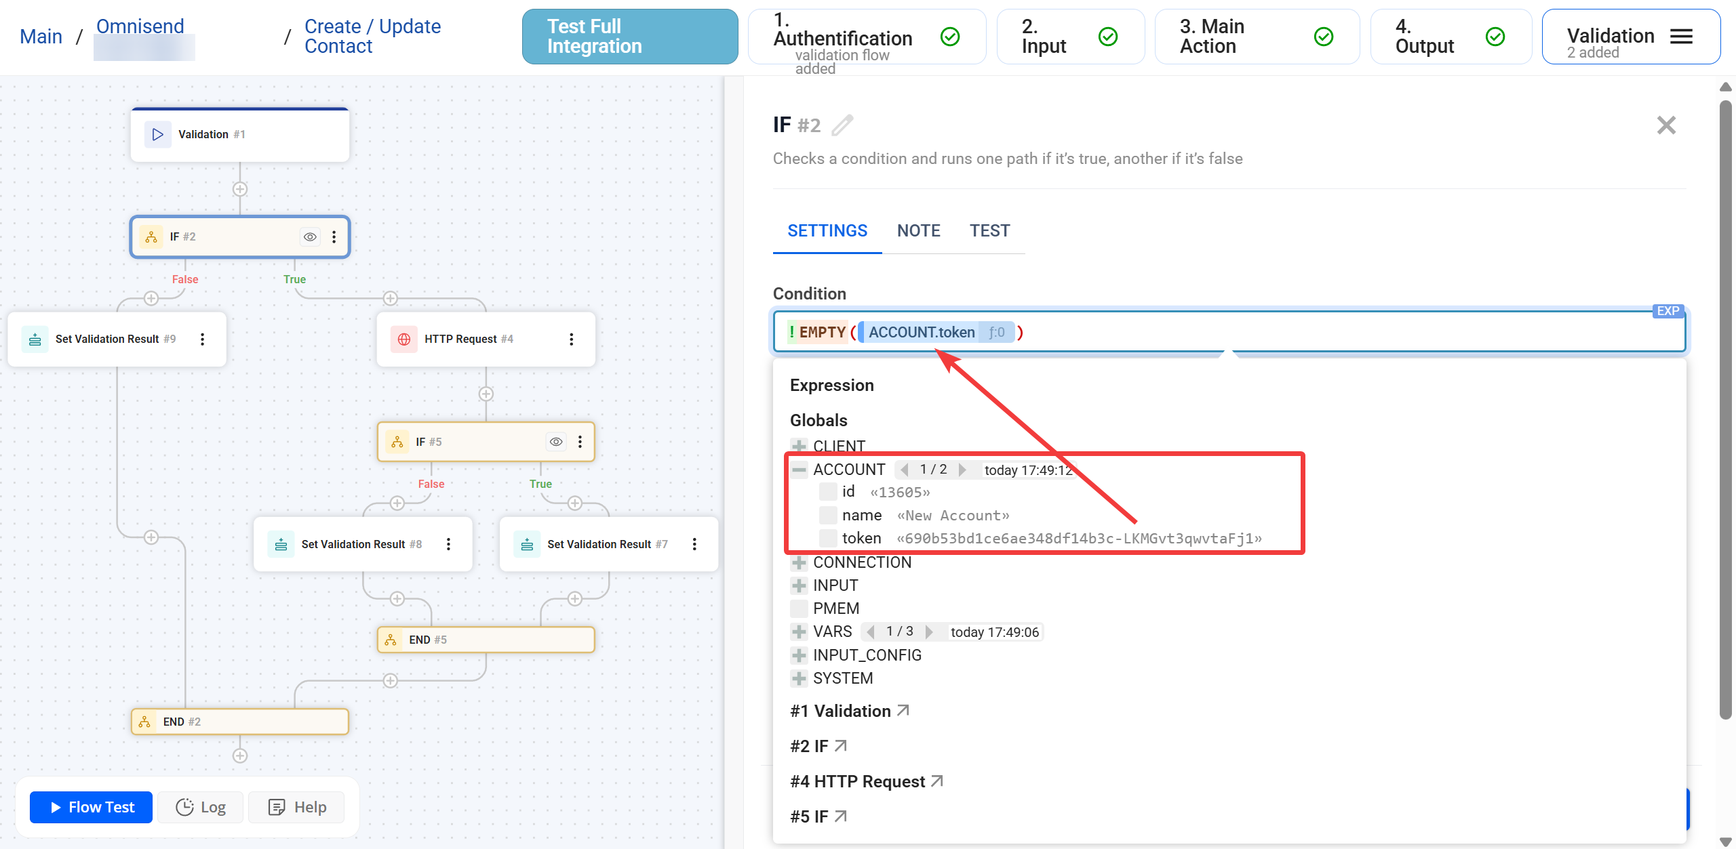Viewport: 1736px width, 849px height.
Task: Toggle visibility eye on IF #2 node
Action: point(310,236)
